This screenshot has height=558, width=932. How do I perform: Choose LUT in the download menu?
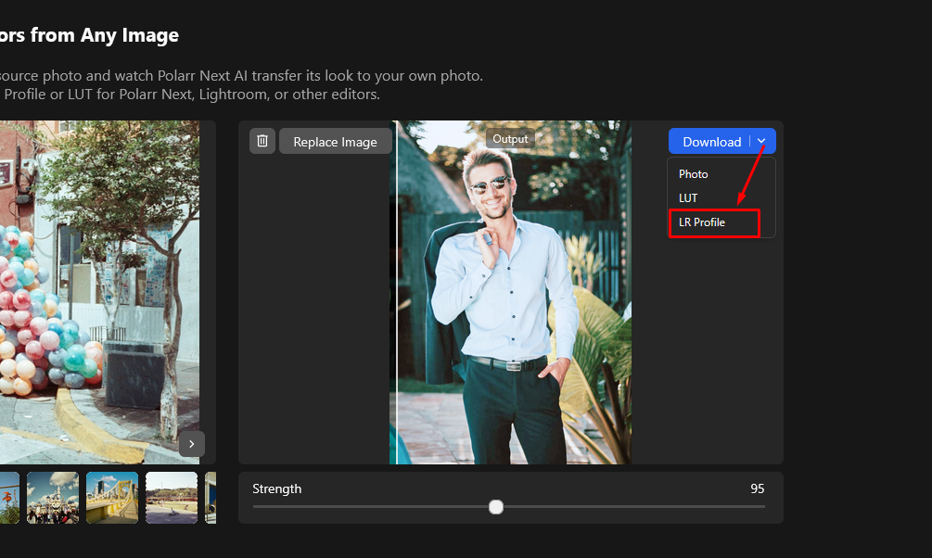[688, 198]
